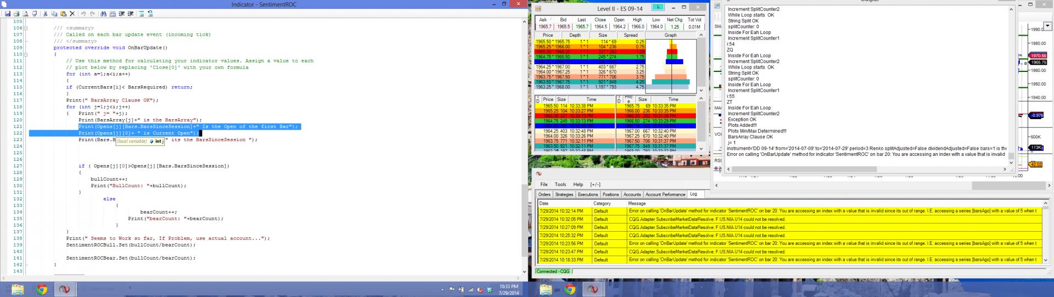
Task: Click the Connected - CQG status
Action: tap(553, 271)
